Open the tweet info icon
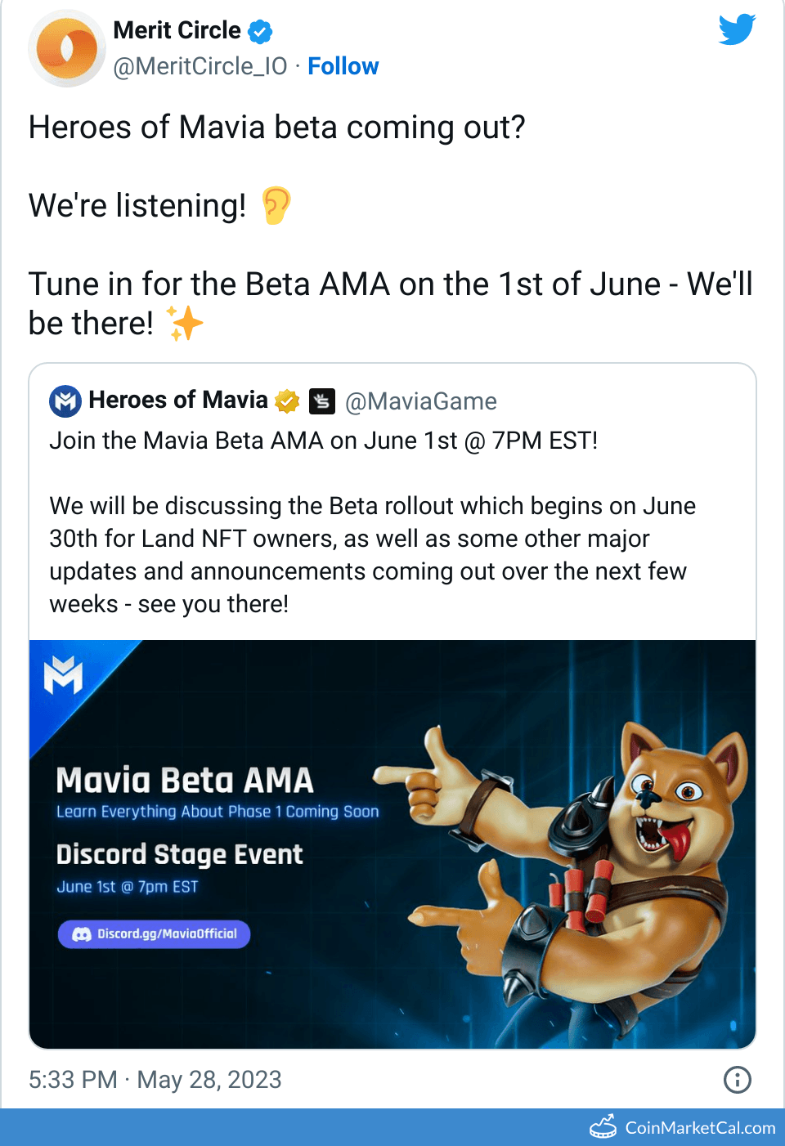Image resolution: width=785 pixels, height=1146 pixels. [737, 1080]
